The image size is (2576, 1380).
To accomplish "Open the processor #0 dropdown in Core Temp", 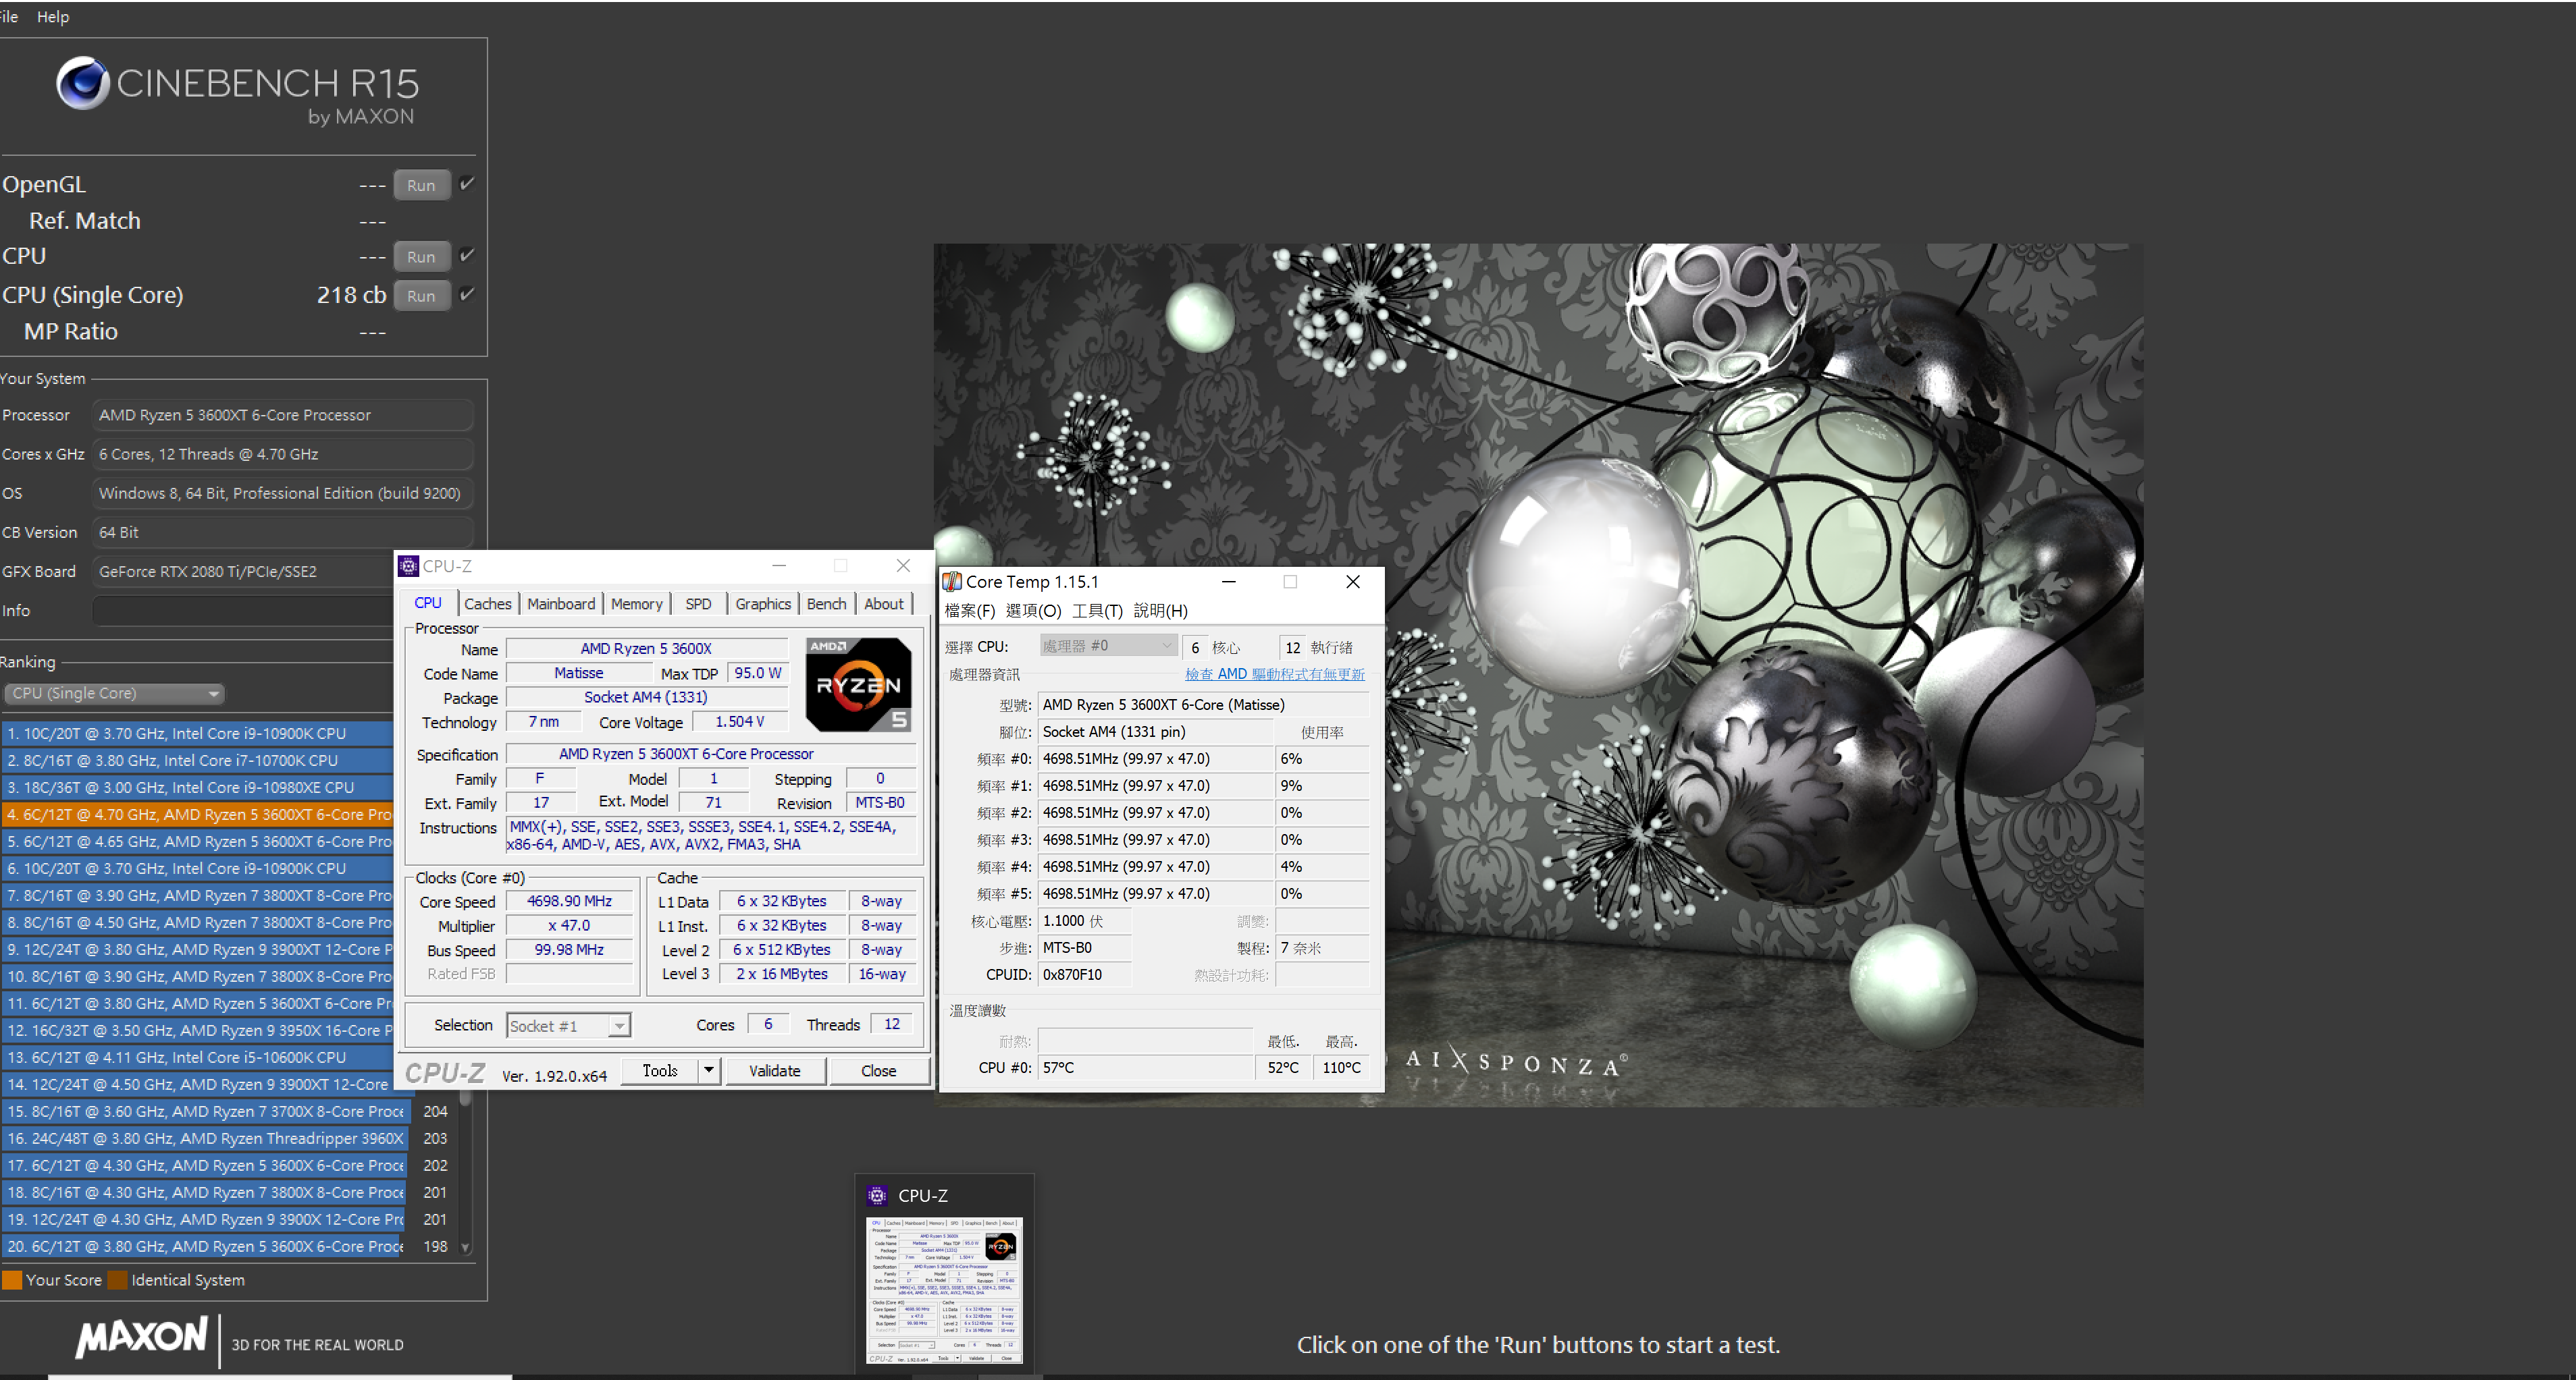I will (1107, 646).
